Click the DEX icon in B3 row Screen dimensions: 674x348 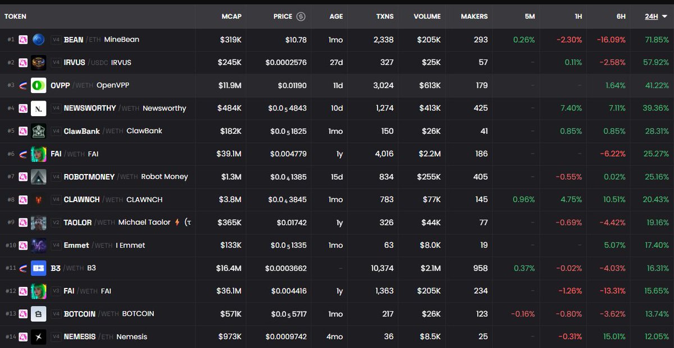23,268
